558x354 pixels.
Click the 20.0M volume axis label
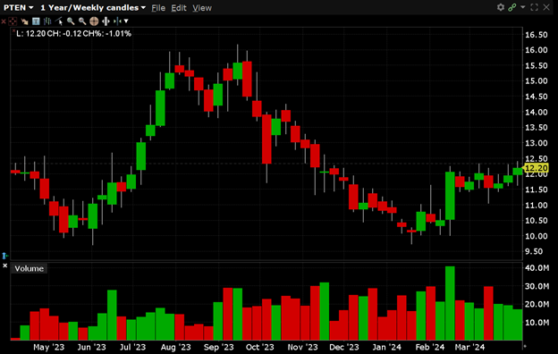point(537,304)
